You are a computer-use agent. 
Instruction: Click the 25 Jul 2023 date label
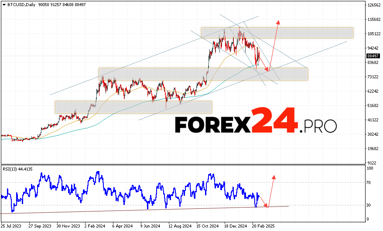(11, 226)
